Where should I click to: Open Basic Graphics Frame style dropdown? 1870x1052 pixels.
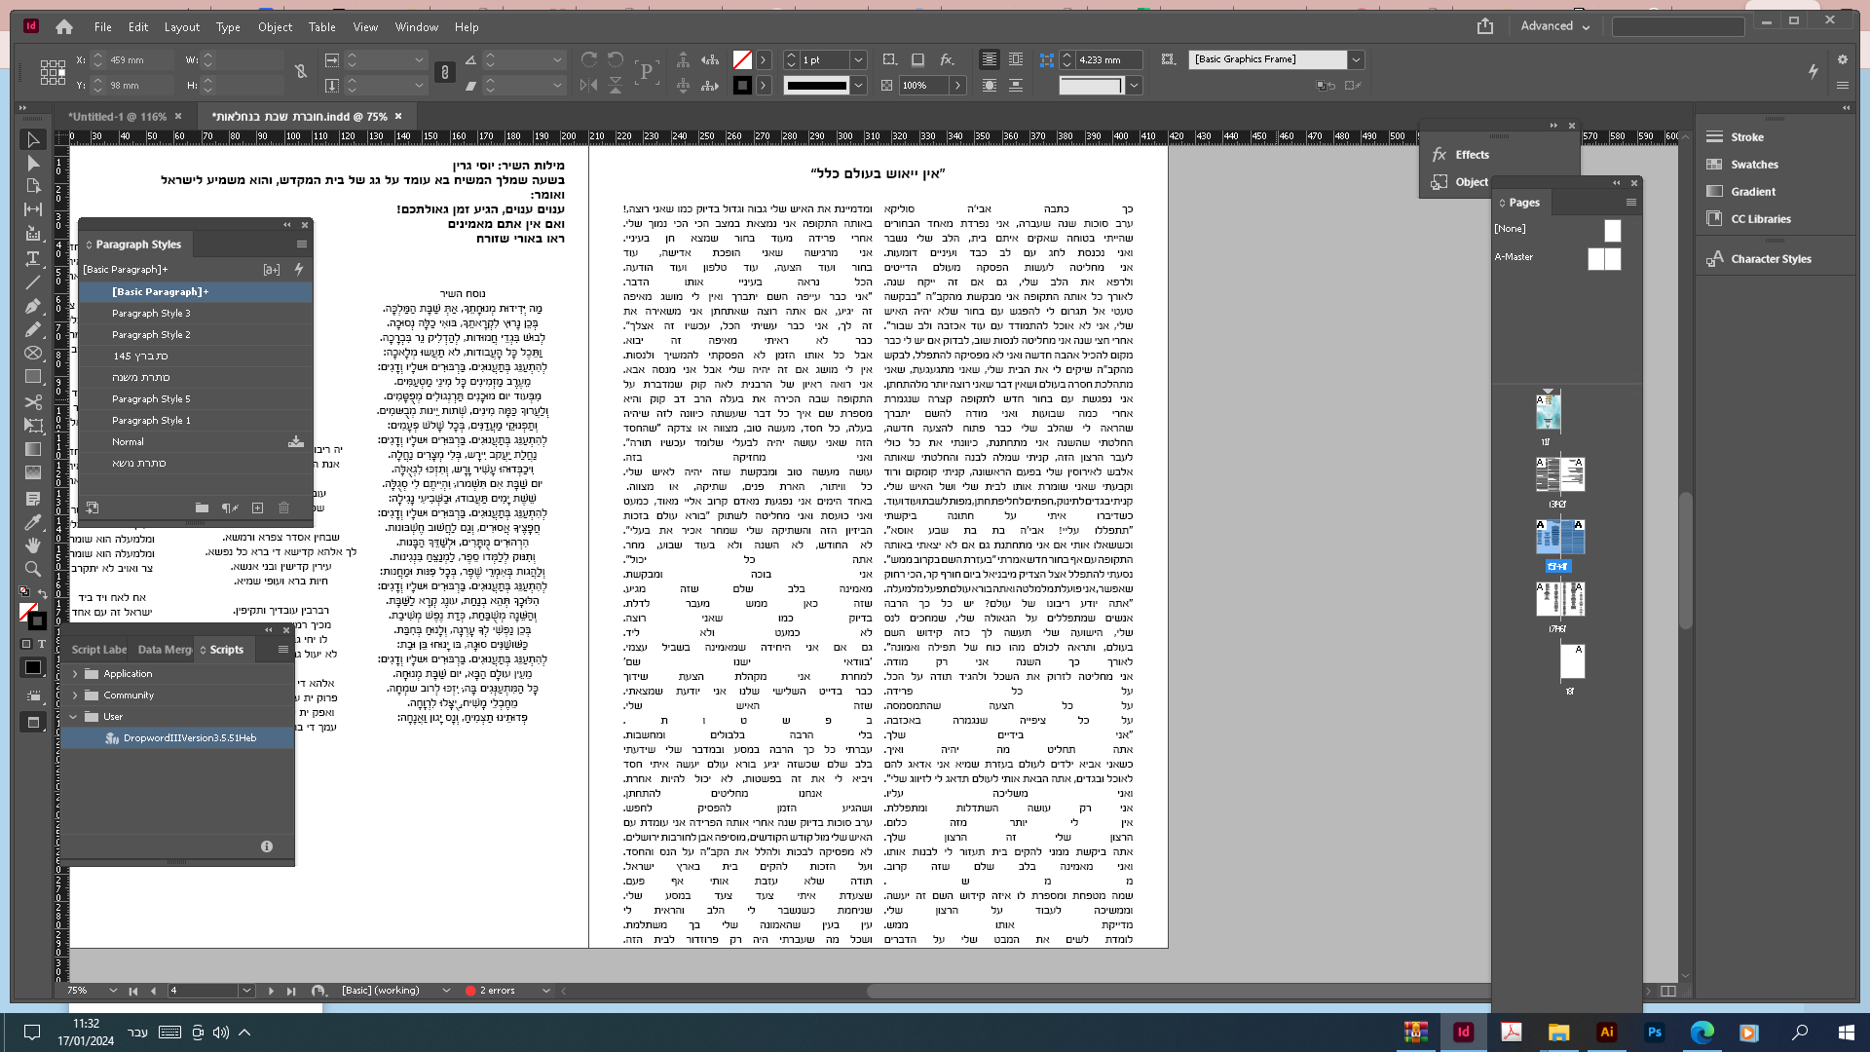tap(1355, 59)
